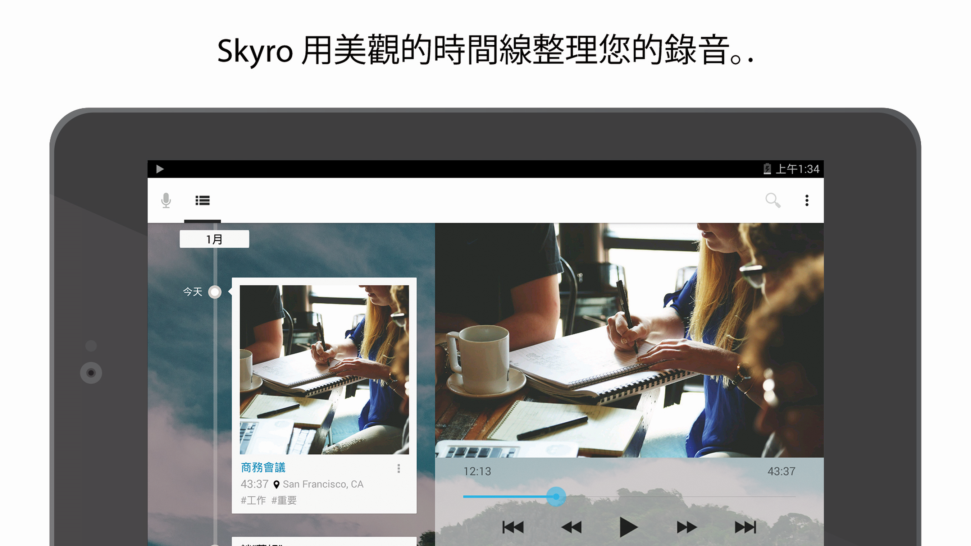This screenshot has width=971, height=546.
Task: Click the 43:37 duration on the 商務會議 card
Action: [x=254, y=484]
